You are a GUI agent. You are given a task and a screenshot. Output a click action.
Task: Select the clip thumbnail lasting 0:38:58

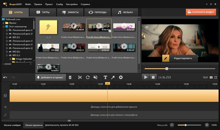(x=73, y=27)
